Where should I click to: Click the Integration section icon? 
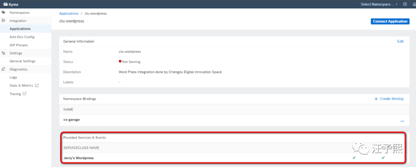(x=3, y=21)
